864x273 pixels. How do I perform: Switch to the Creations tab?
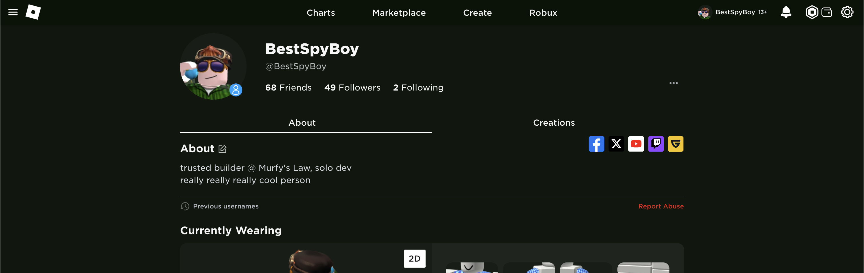pyautogui.click(x=554, y=123)
